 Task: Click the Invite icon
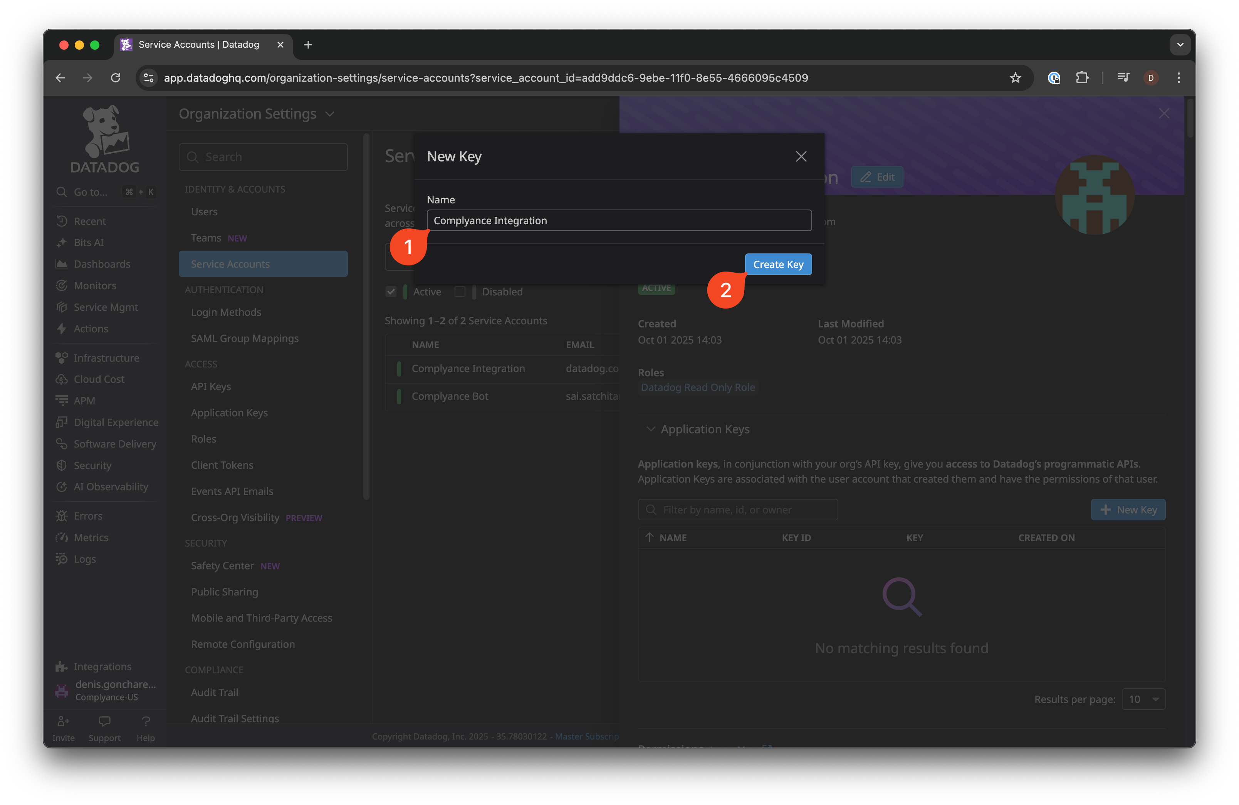[x=63, y=722]
